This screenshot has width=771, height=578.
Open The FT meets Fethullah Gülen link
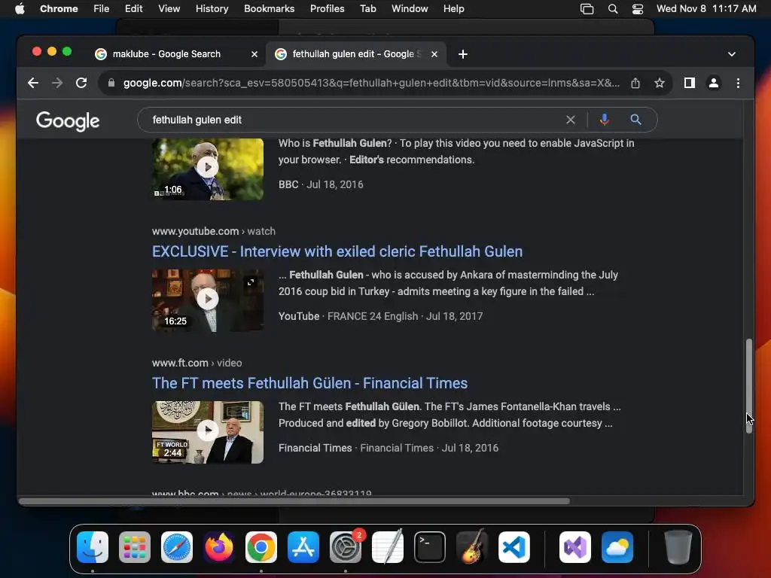pos(309,383)
